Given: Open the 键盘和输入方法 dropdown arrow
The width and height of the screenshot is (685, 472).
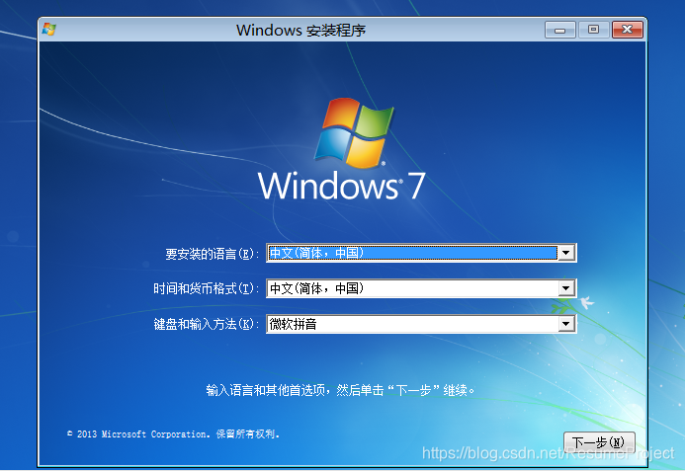Looking at the screenshot, I should (566, 324).
